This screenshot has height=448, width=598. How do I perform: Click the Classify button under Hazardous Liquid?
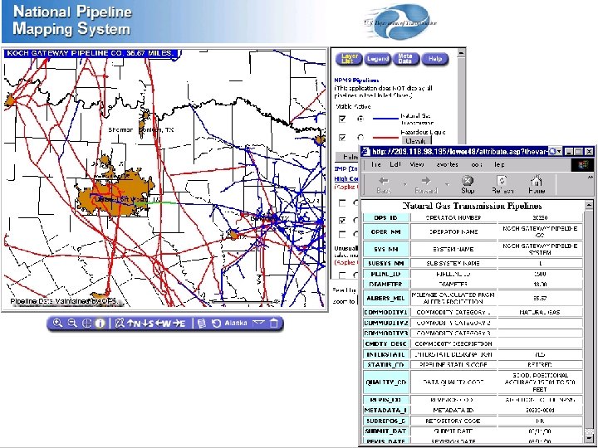[415, 140]
